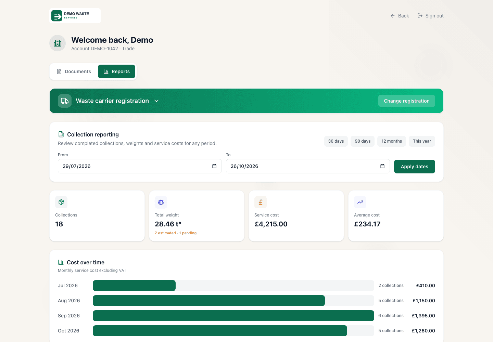Click the Service cost pound icon

(261, 202)
